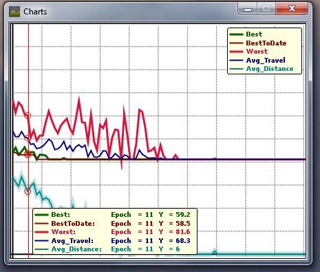Image resolution: width=320 pixels, height=272 pixels.
Task: Click the circle marker on the Worst curve
Action: (x=28, y=115)
